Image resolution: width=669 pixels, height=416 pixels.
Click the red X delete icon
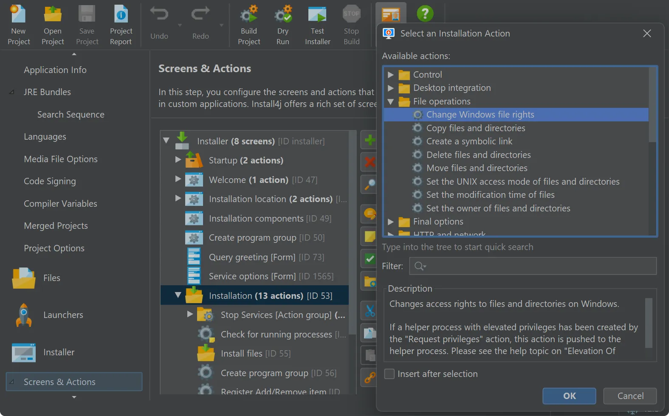[x=370, y=162]
